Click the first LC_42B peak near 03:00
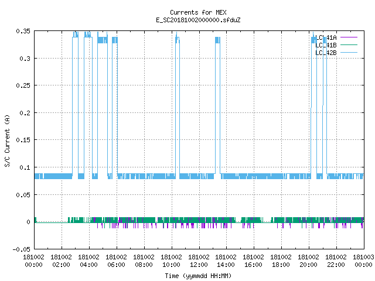This screenshot has width=375, height=281. (x=76, y=35)
